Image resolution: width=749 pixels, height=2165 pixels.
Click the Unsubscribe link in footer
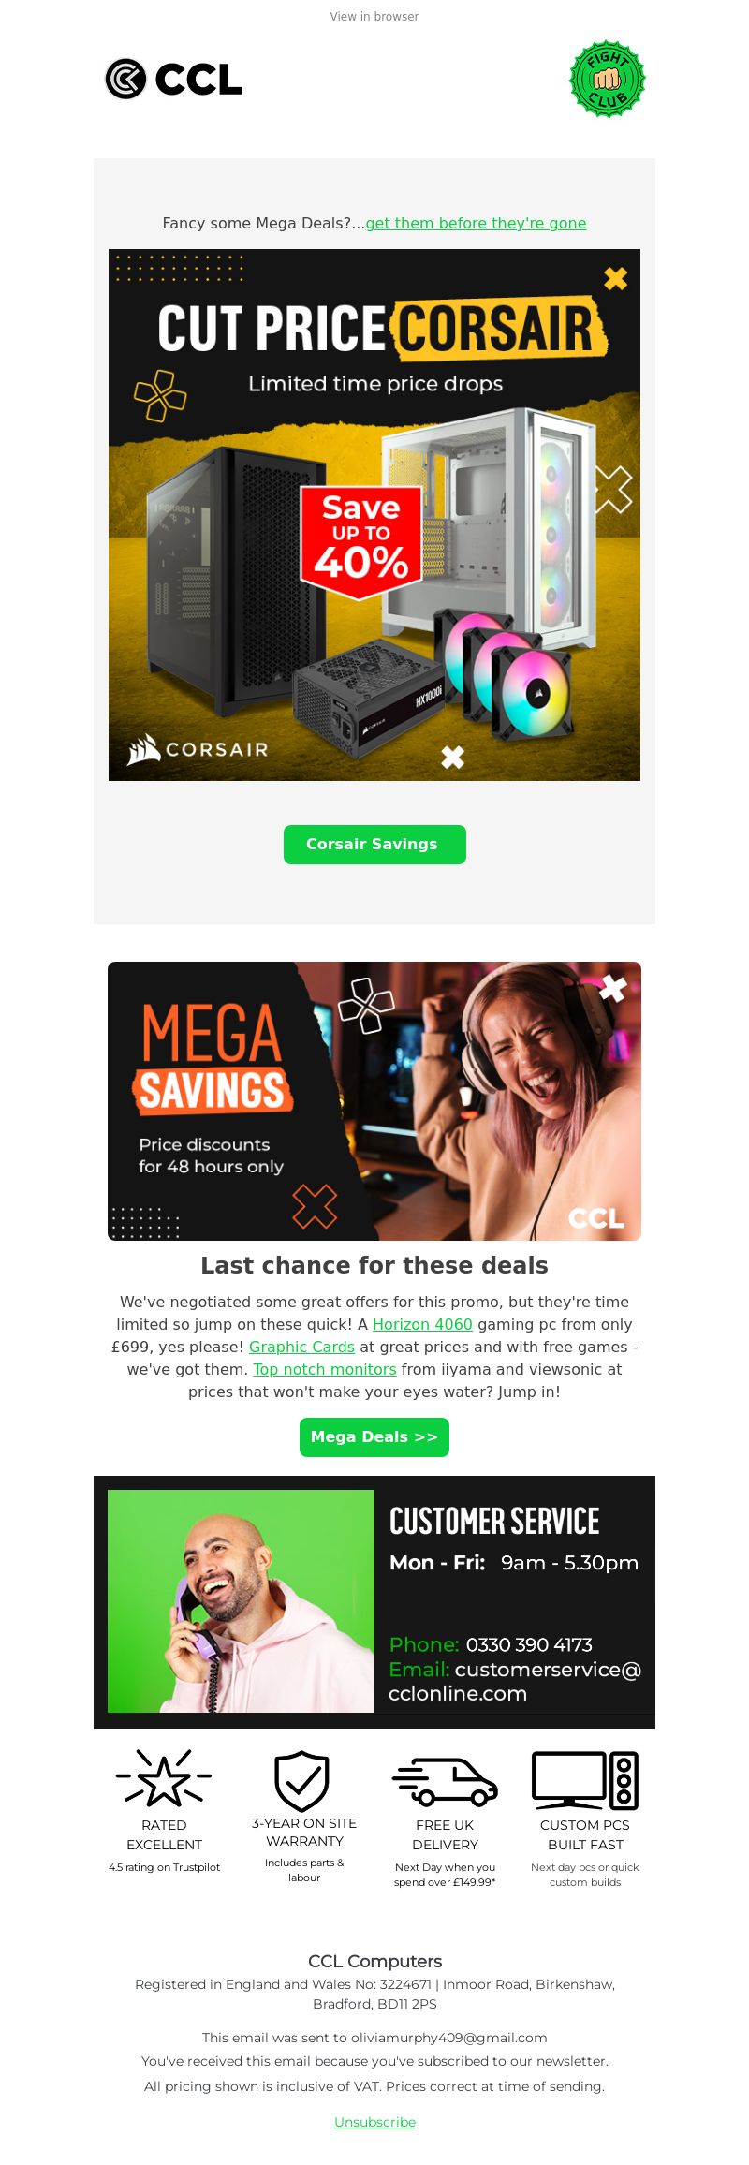[x=374, y=2122]
